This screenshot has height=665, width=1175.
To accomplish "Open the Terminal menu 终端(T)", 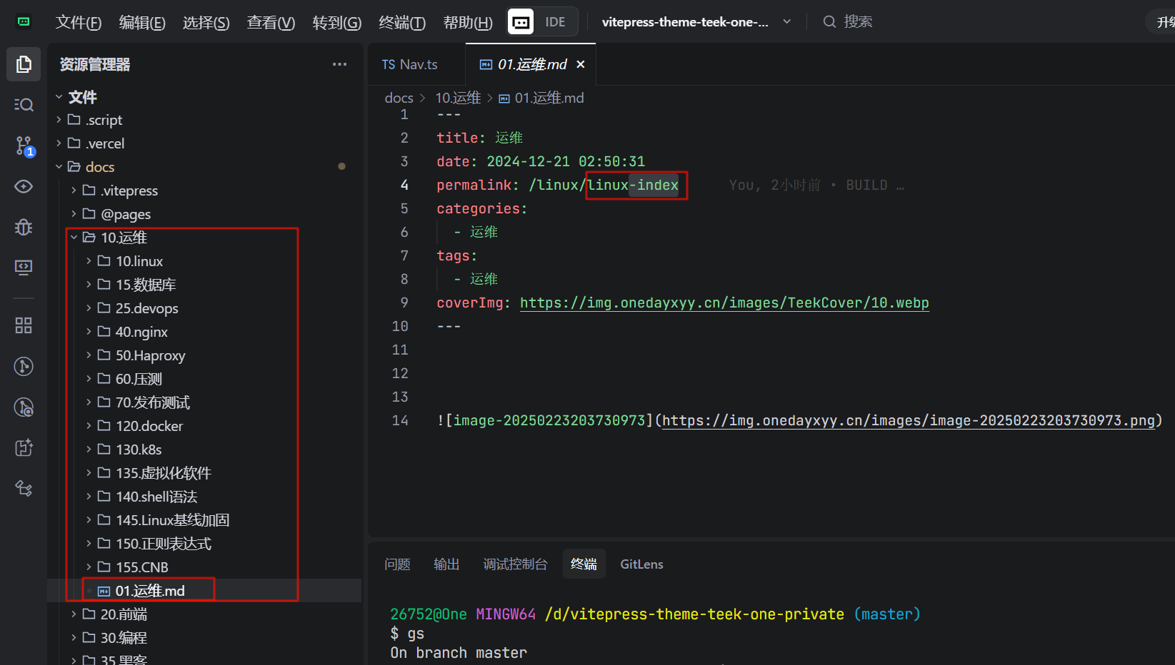I will [x=402, y=22].
